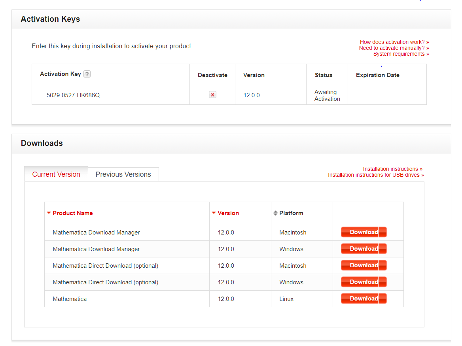462x346 pixels.
Task: Click the Activation Keys section heading
Action: pyautogui.click(x=50, y=19)
